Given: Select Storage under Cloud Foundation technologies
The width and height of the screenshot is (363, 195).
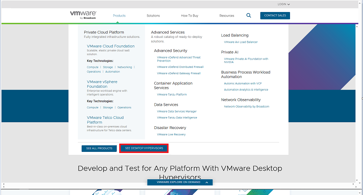Looking at the screenshot, I should pos(108,67).
